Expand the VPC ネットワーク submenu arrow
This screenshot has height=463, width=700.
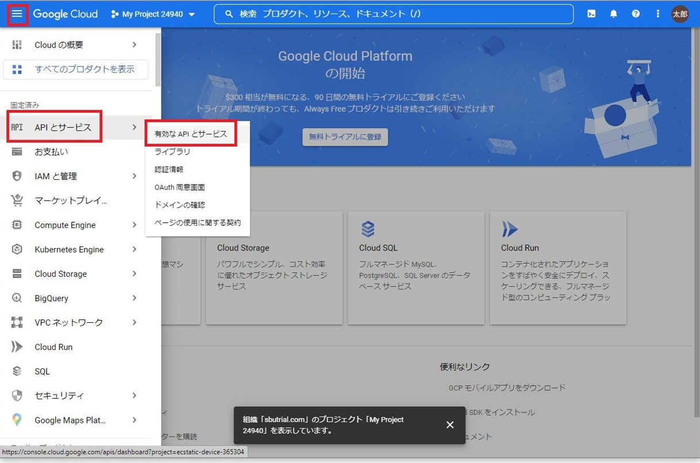[x=134, y=322]
